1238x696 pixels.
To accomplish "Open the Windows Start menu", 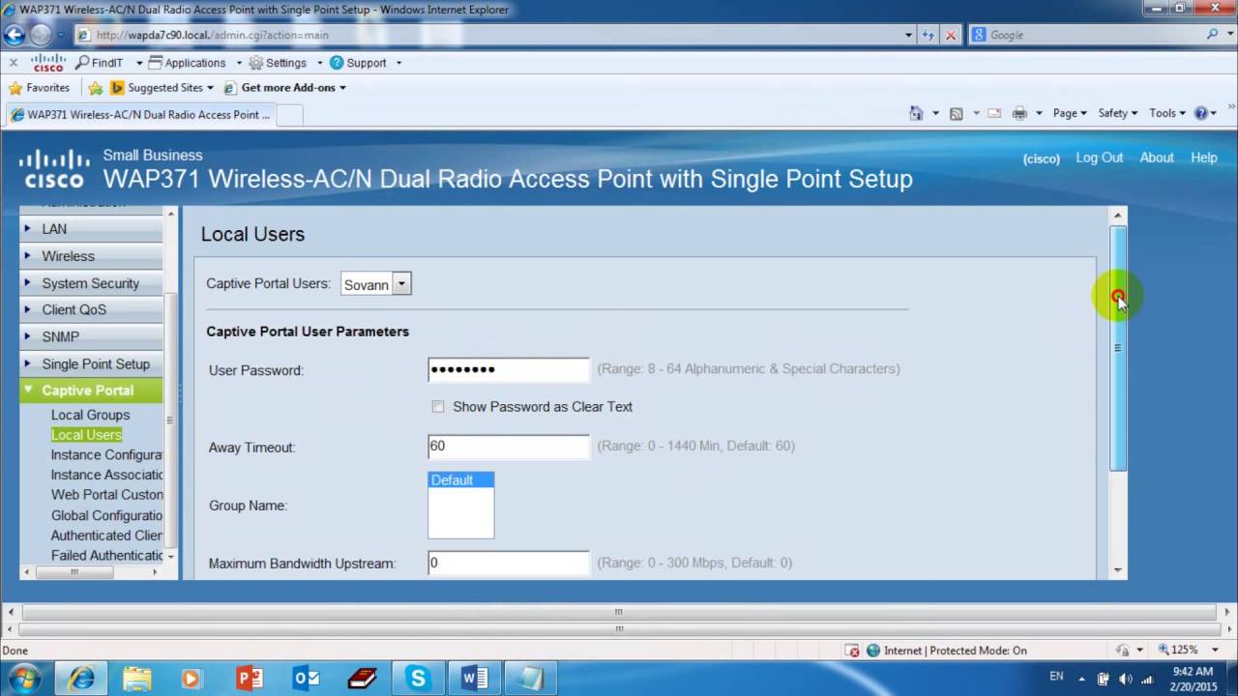I will click(23, 679).
